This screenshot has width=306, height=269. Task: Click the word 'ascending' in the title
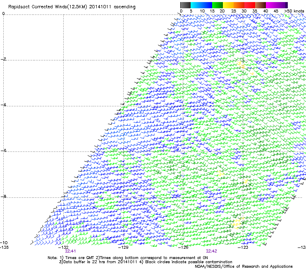tap(124, 7)
